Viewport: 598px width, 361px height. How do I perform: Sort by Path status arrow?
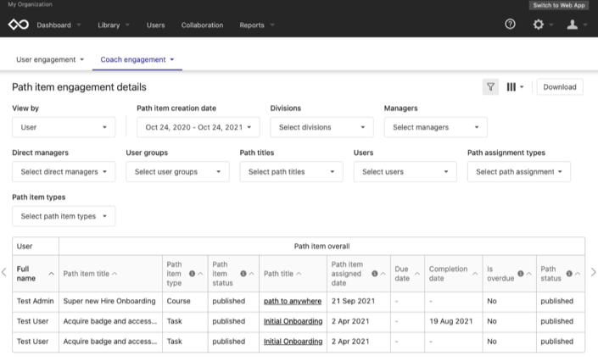coord(578,274)
